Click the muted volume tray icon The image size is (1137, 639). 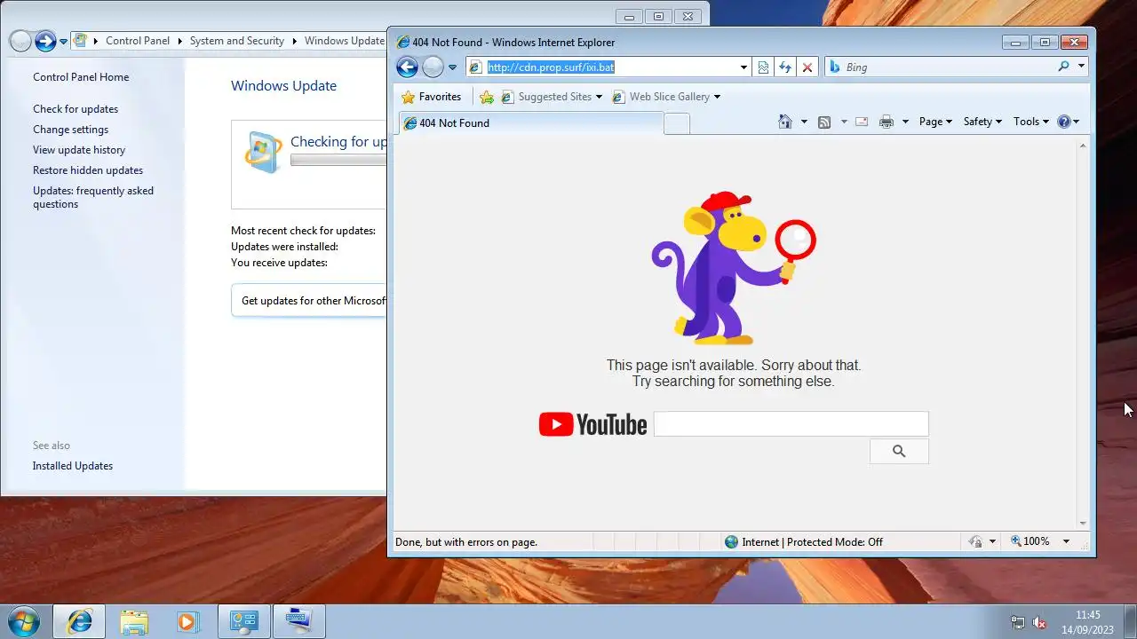click(1039, 623)
